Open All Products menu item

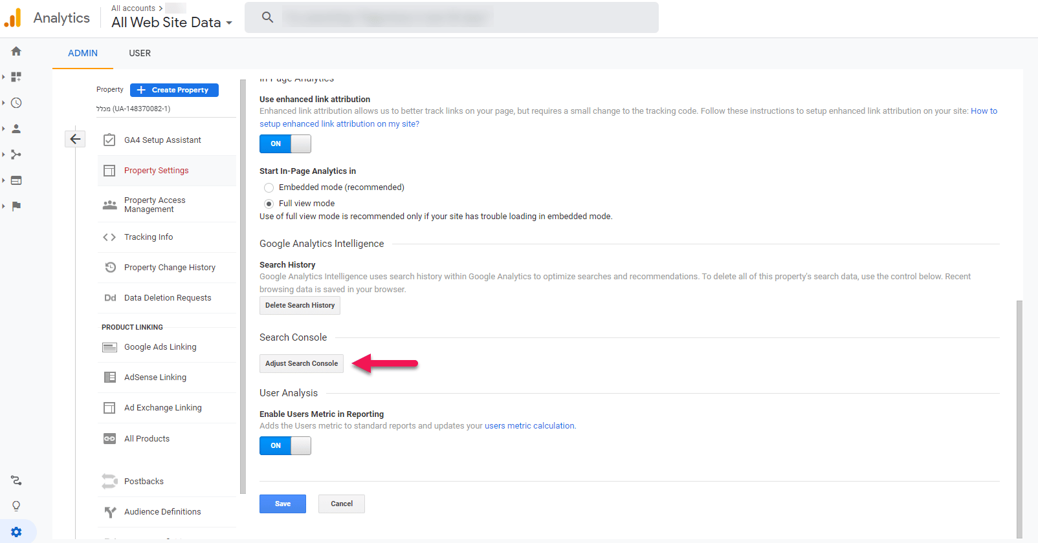166,439
